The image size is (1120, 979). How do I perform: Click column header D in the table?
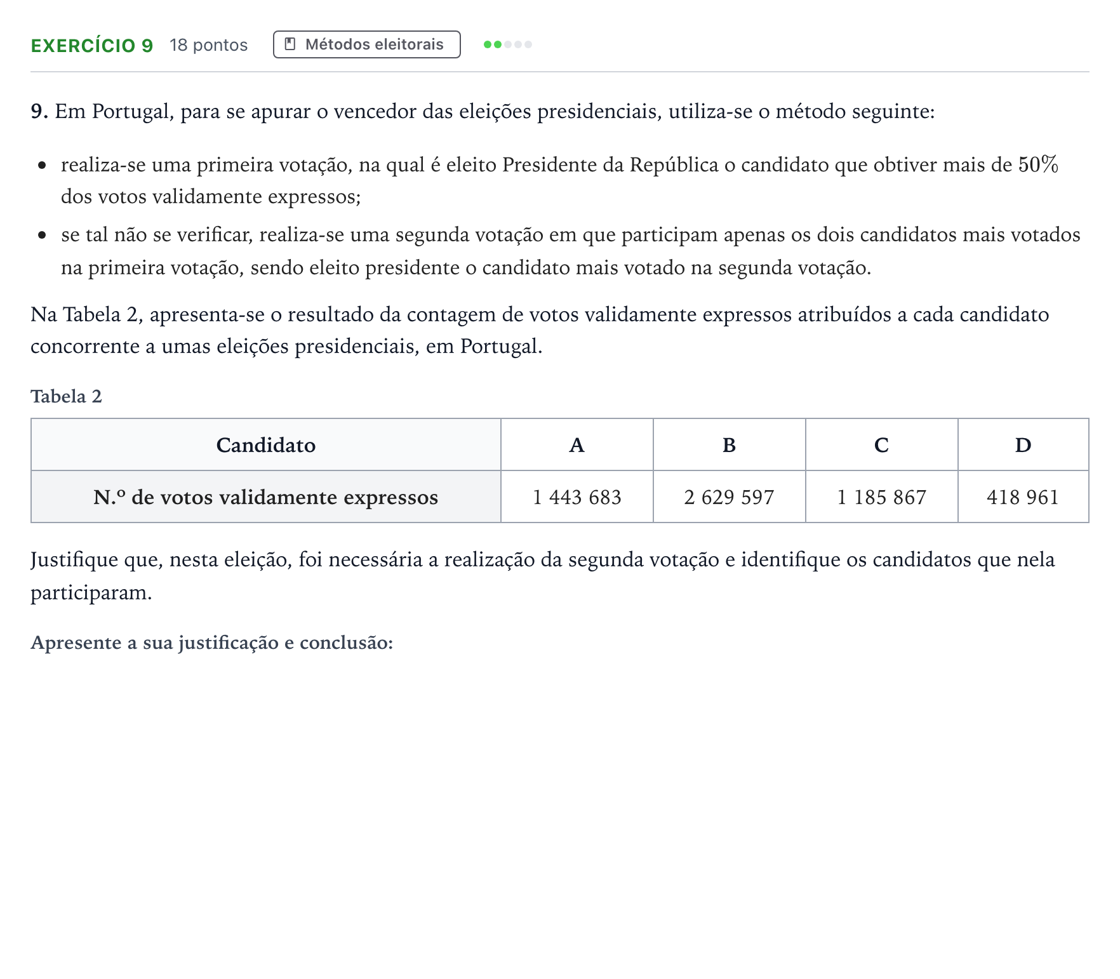(x=1023, y=445)
